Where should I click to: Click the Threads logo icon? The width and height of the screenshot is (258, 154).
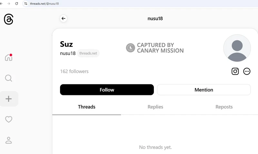tap(9, 19)
